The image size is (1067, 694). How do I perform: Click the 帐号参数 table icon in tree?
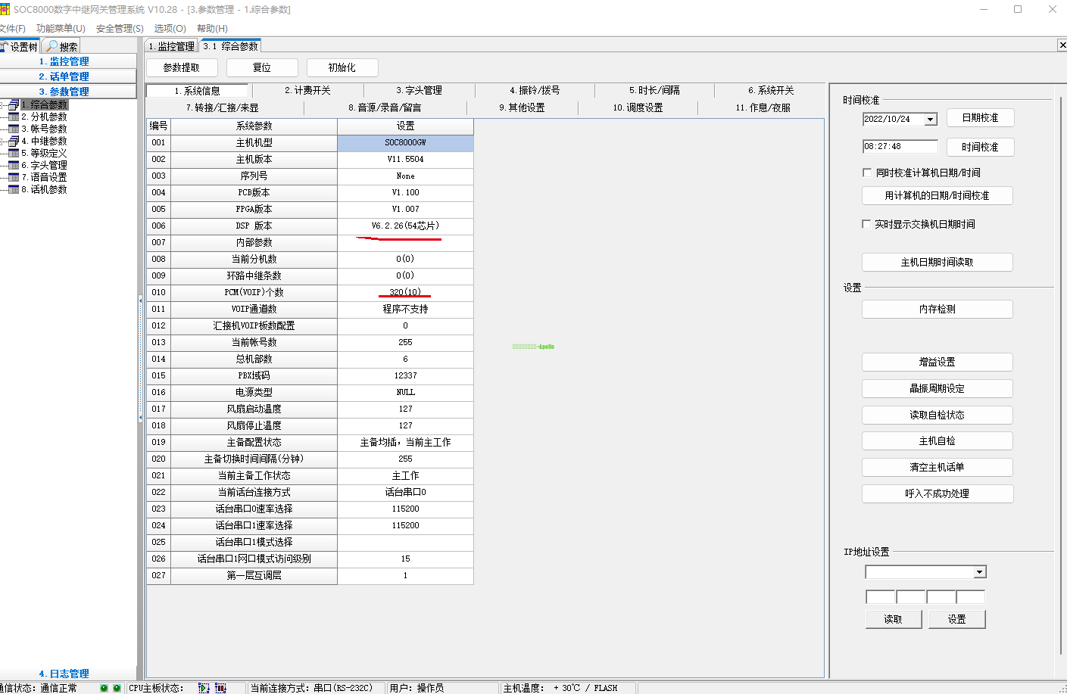[14, 129]
